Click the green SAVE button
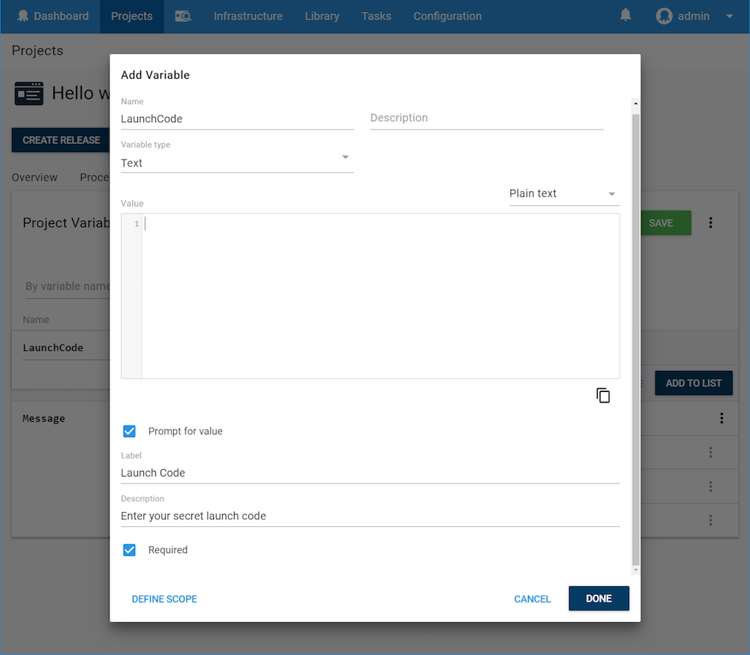This screenshot has width=750, height=655. [x=665, y=223]
